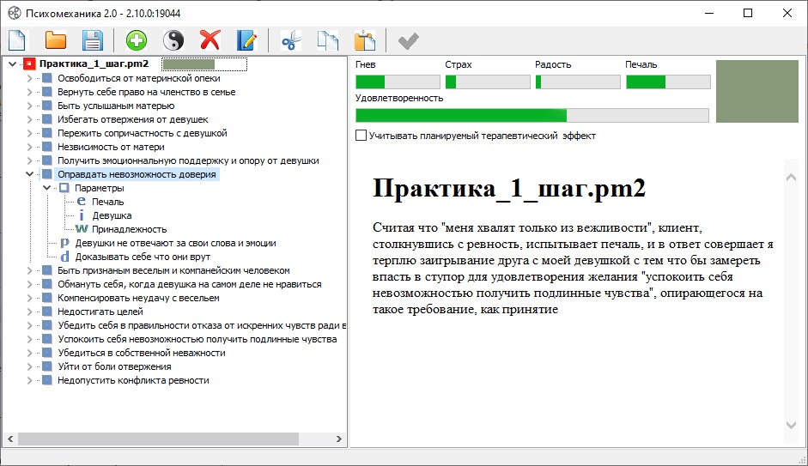Select the Независимость от матери tree item

tap(111, 147)
